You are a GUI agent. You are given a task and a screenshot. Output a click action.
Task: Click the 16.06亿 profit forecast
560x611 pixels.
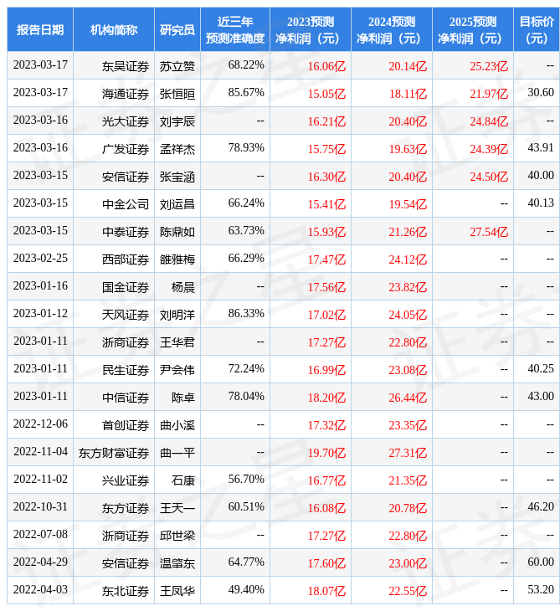(326, 66)
